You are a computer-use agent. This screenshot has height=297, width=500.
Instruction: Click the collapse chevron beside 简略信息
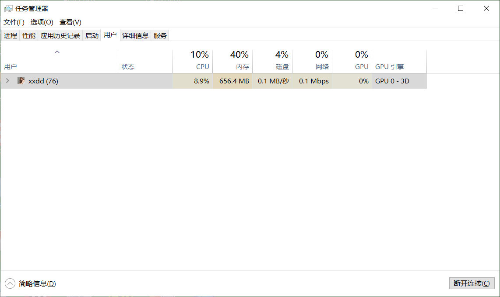click(9, 283)
